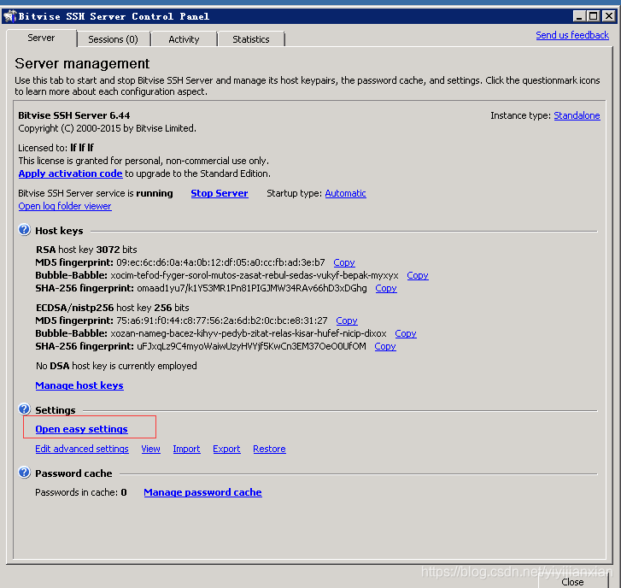Change the Automatic startup type link
621x588 pixels.
click(345, 193)
